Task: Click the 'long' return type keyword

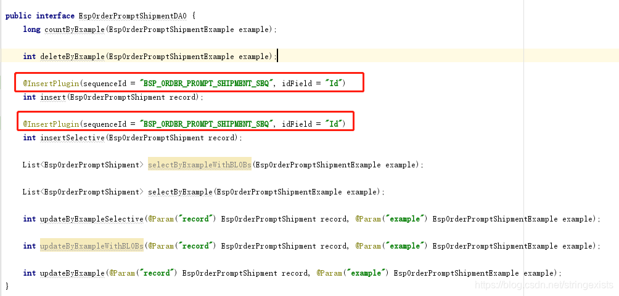Action: (x=31, y=30)
